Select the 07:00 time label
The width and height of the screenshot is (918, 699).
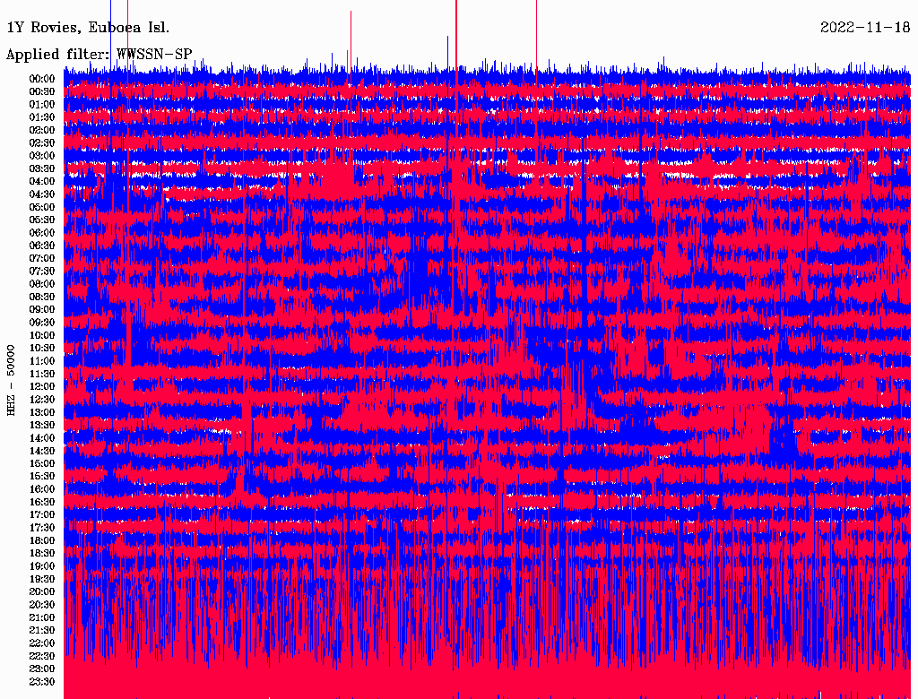coord(42,259)
